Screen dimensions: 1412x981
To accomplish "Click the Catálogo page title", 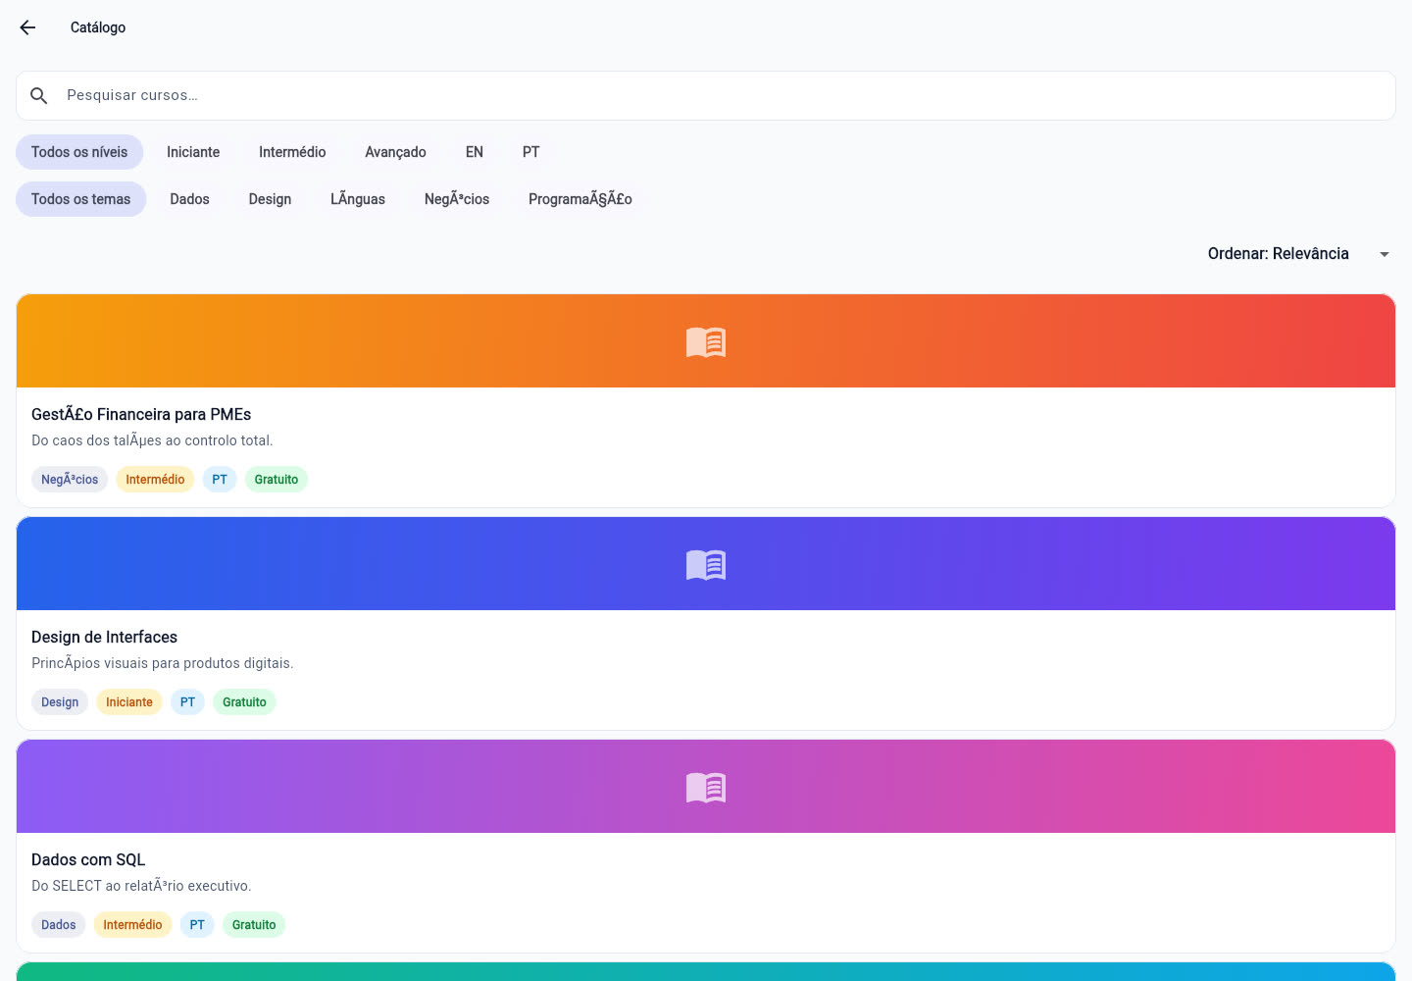I will [98, 27].
